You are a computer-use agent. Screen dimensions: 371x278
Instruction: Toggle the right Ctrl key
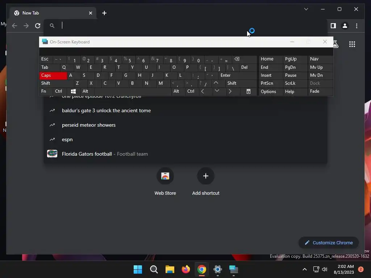192,91
